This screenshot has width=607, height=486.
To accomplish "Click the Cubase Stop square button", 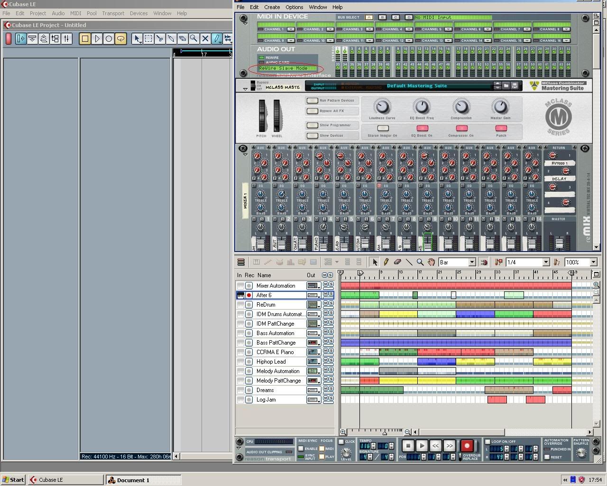I will coord(85,38).
